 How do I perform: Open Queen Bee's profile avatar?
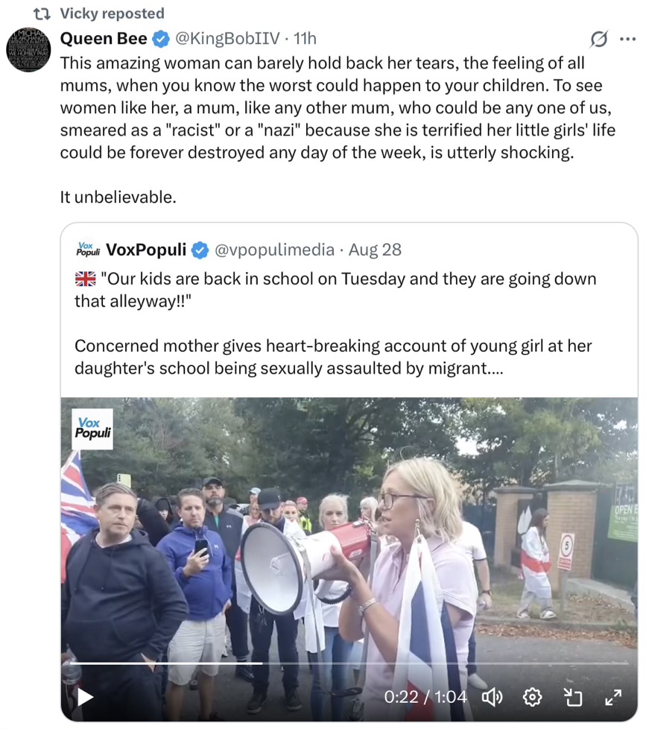28,50
